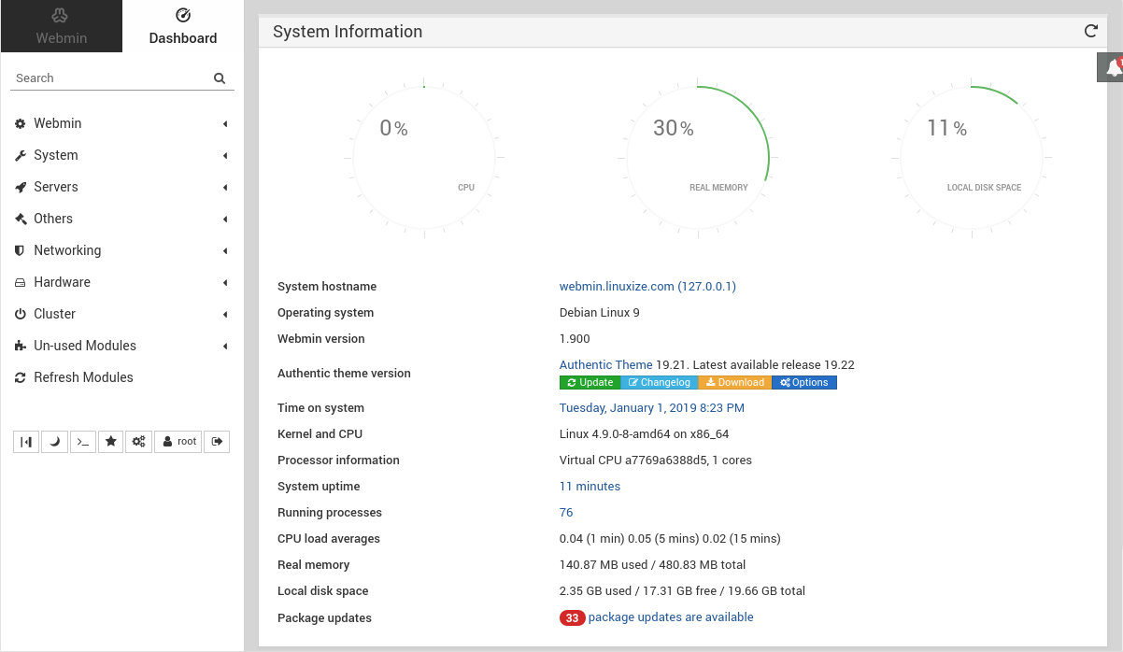Screen dimensions: 1123x652
Task: Click the puzzle icon beside Un-used Modules
Action: (x=21, y=346)
